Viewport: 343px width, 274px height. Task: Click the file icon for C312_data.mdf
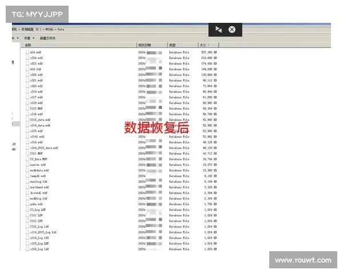click(x=27, y=120)
